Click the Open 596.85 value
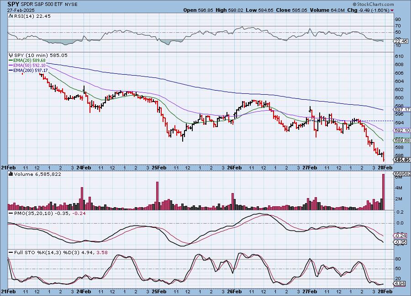Screen dimensions: 411x296 198,10
